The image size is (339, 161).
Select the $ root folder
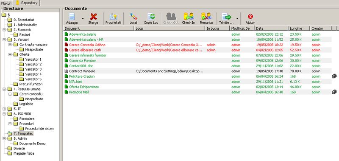6,15
